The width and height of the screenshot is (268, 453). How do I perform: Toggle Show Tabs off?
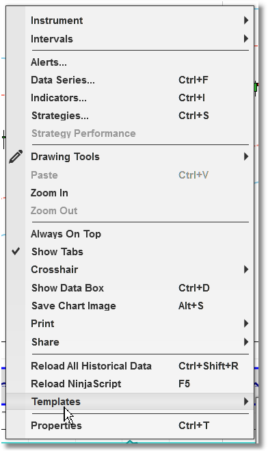click(130, 252)
